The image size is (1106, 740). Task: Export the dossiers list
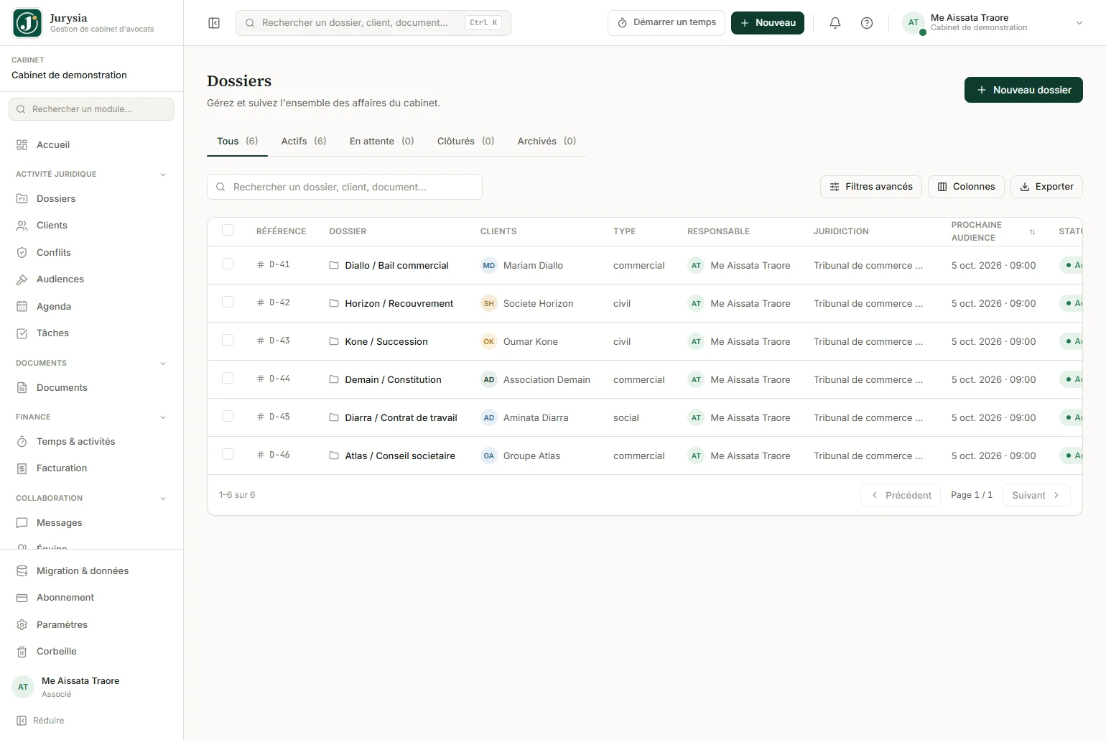point(1046,187)
